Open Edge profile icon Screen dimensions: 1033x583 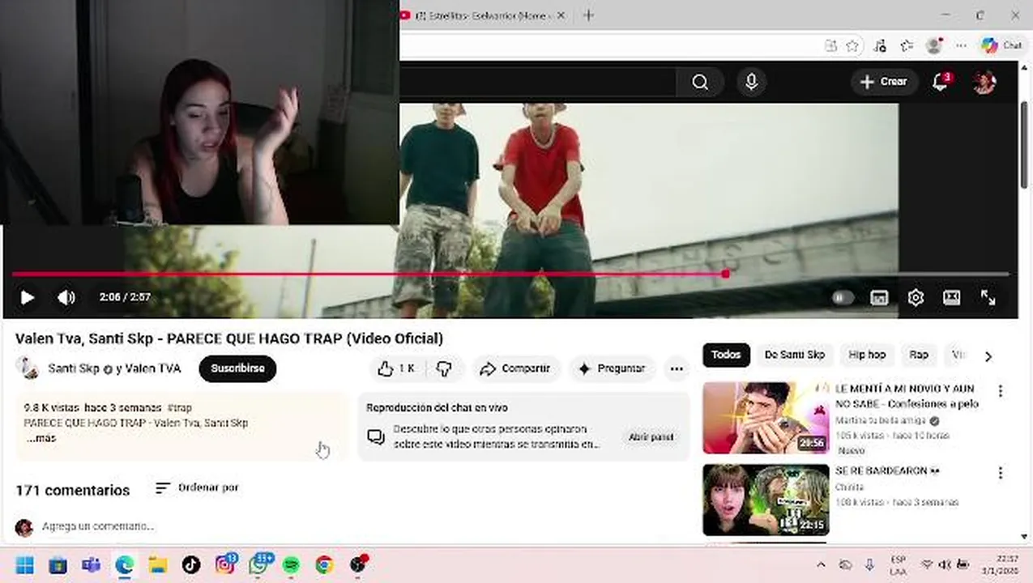point(934,46)
